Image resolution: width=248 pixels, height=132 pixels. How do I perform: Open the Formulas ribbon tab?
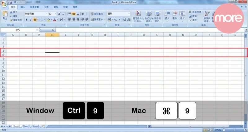pos(46,7)
